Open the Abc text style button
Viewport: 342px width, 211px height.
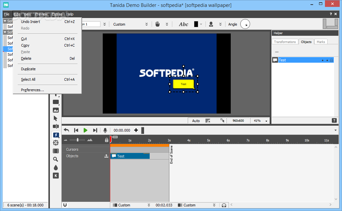184,24
